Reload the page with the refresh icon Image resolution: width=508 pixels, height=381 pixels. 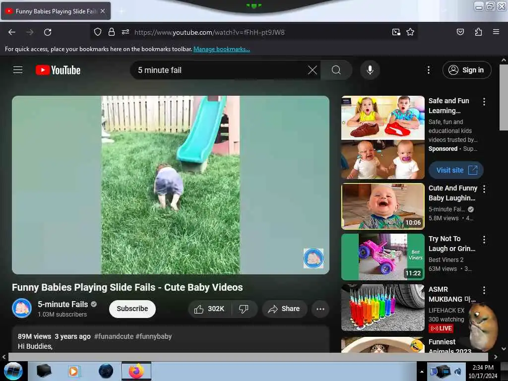click(x=48, y=32)
